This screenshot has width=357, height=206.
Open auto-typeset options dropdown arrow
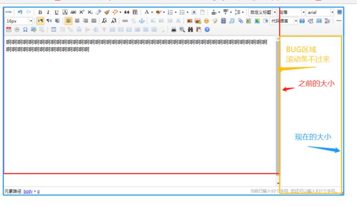click(x=120, y=12)
